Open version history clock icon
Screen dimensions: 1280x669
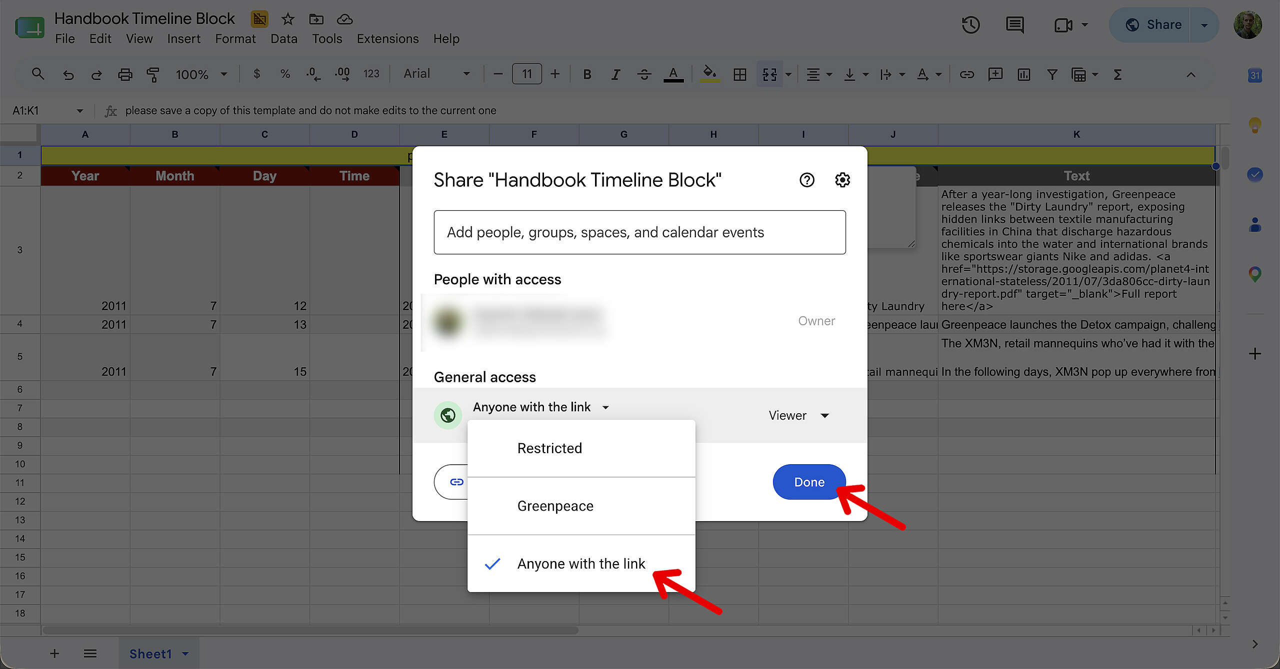pos(970,25)
